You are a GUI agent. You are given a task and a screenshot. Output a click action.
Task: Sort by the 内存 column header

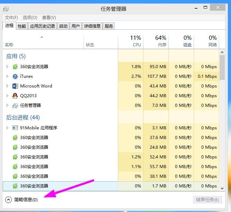click(156, 42)
